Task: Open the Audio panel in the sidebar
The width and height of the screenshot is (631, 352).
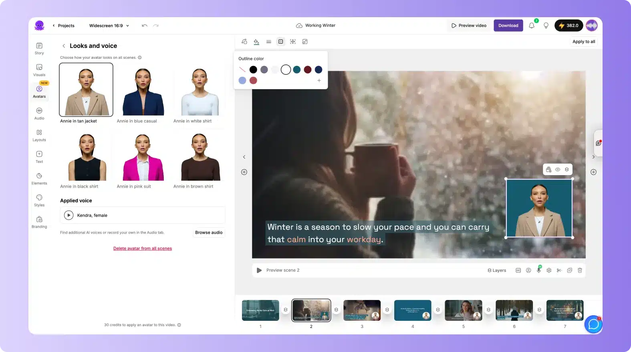Action: [x=39, y=114]
